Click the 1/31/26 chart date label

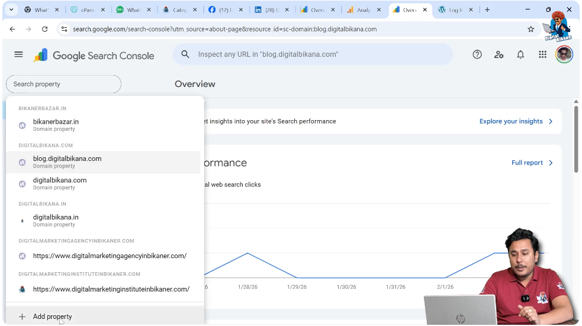coord(395,287)
